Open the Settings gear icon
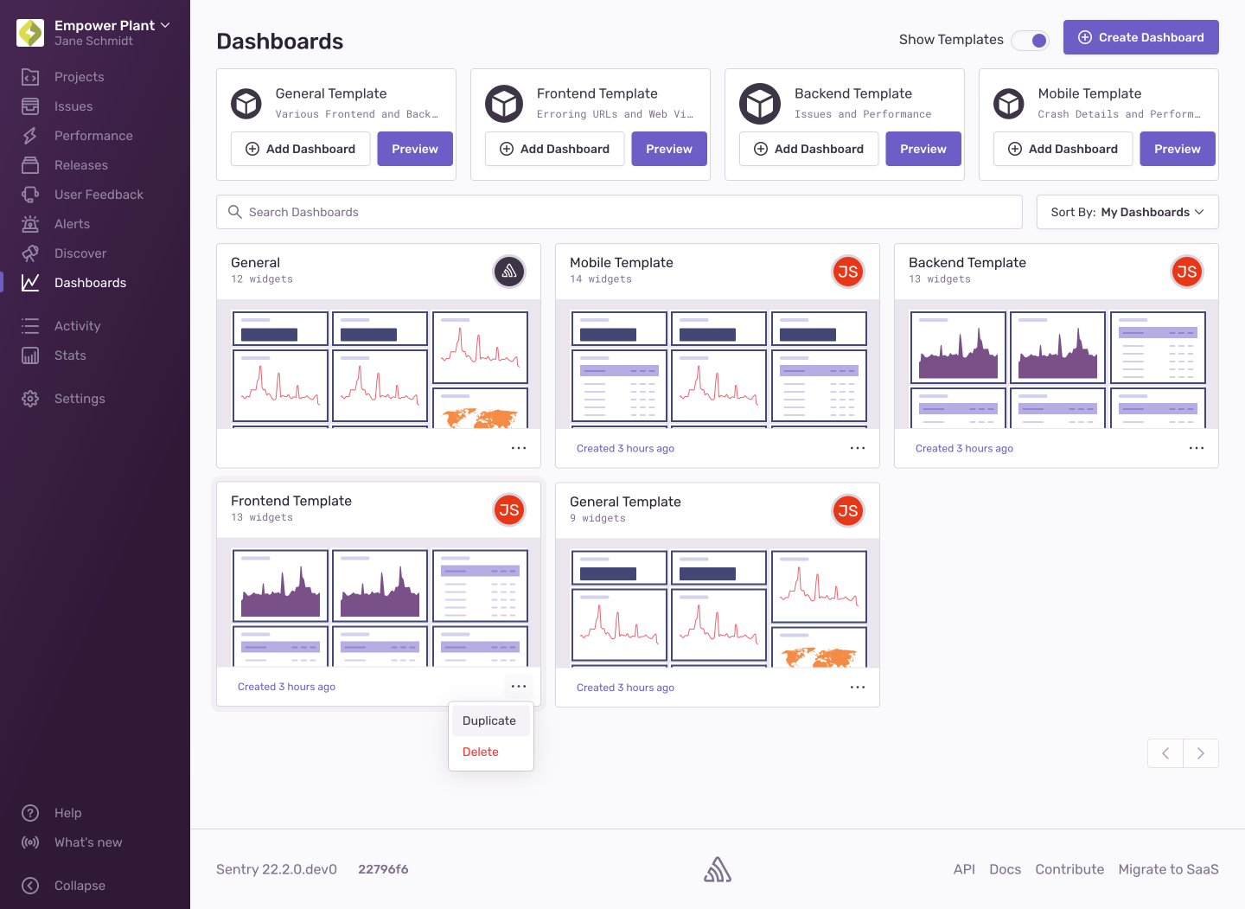Image resolution: width=1245 pixels, height=909 pixels. 30,399
